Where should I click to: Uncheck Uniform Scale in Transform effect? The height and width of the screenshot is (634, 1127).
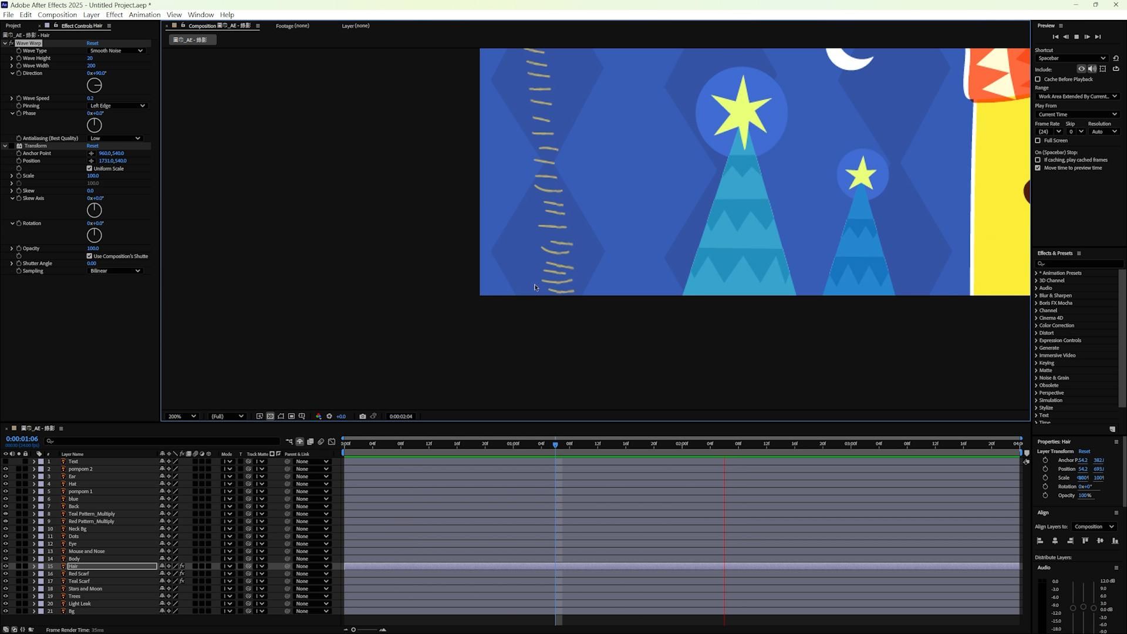89,168
